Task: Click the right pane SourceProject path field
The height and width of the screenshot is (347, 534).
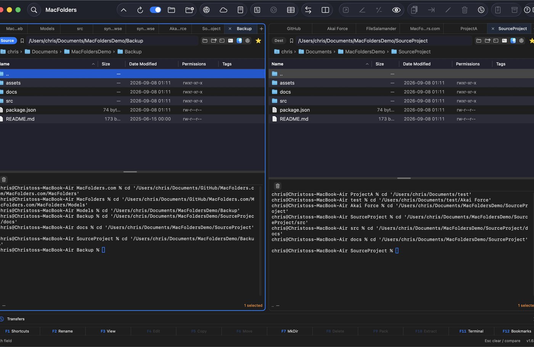Action: tap(384, 40)
